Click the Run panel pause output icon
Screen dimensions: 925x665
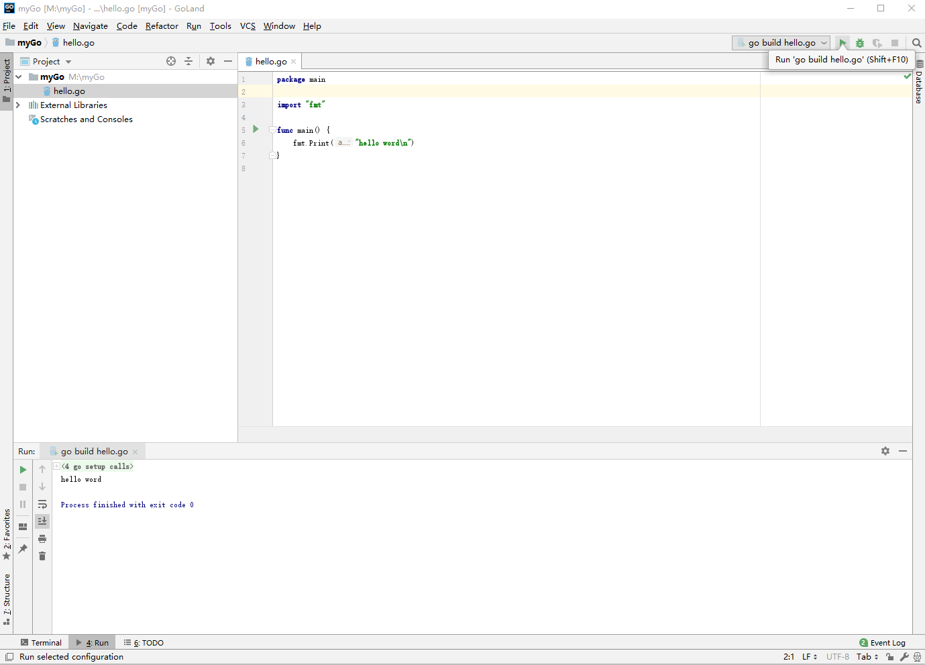coord(23,504)
